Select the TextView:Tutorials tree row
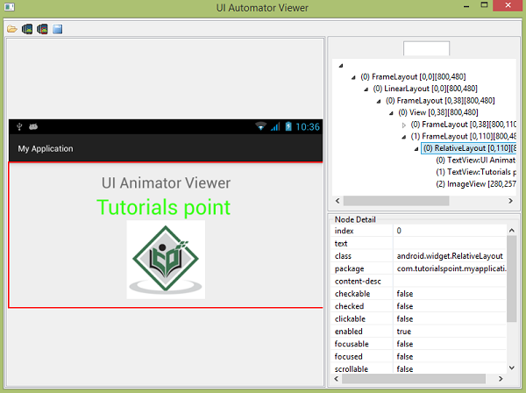The height and width of the screenshot is (393, 526). [x=476, y=172]
